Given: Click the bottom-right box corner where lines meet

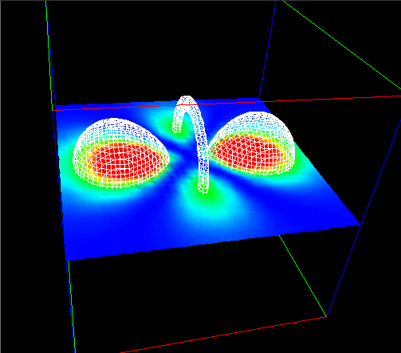Looking at the screenshot, I should [x=326, y=316].
